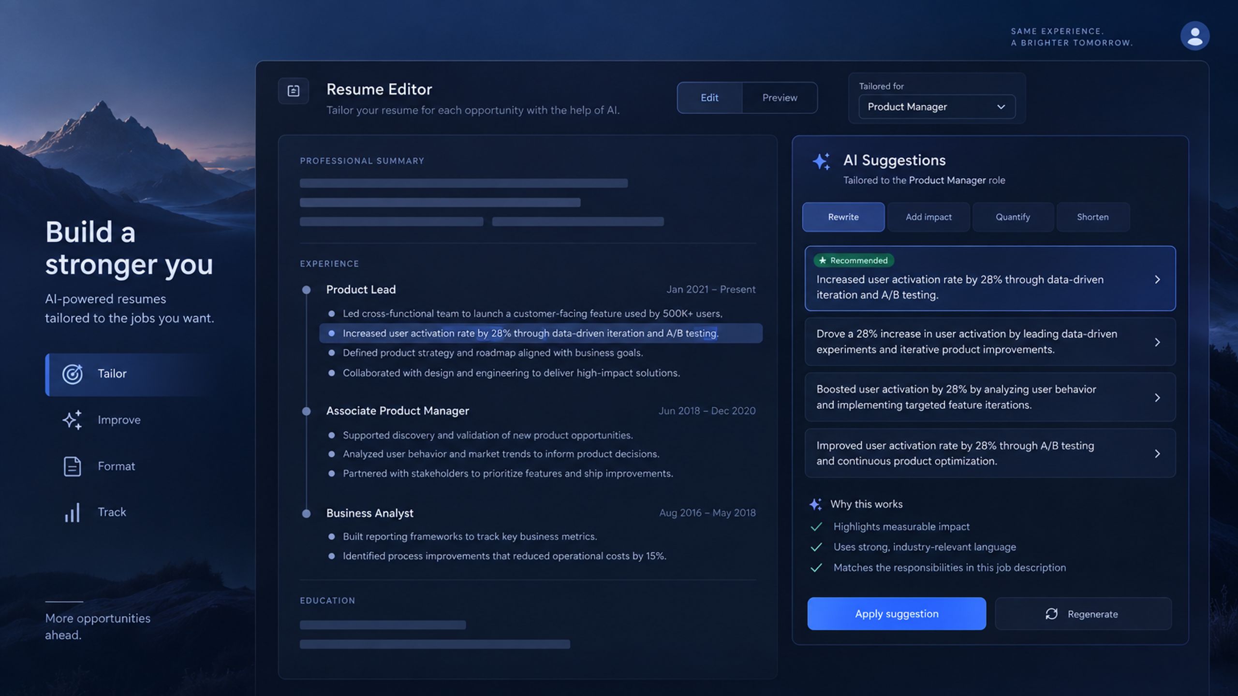Click the 'Aug 2016 – May 2018' date range
Image resolution: width=1238 pixels, height=696 pixels.
point(707,513)
